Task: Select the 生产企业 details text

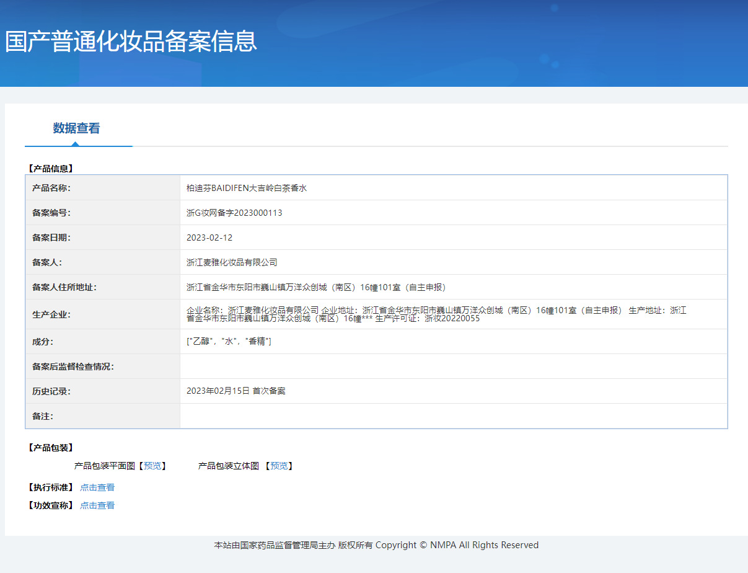Action: point(436,314)
